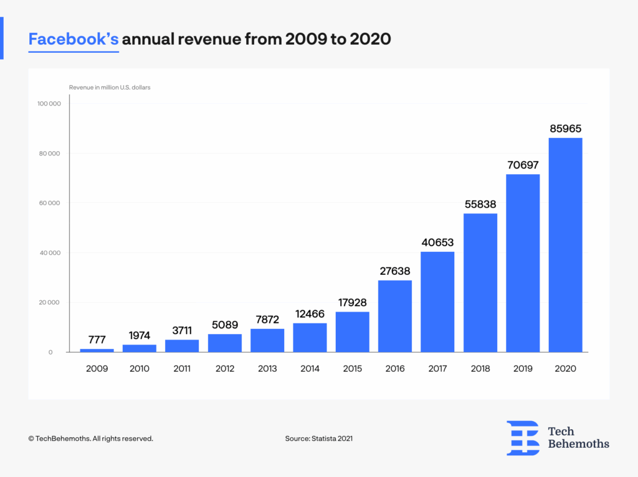638x477 pixels.
Task: Click the small 2009 bar
Action: (97, 350)
